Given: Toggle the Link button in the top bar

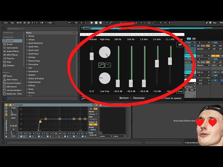Looking at the screenshot, I should (6, 23).
